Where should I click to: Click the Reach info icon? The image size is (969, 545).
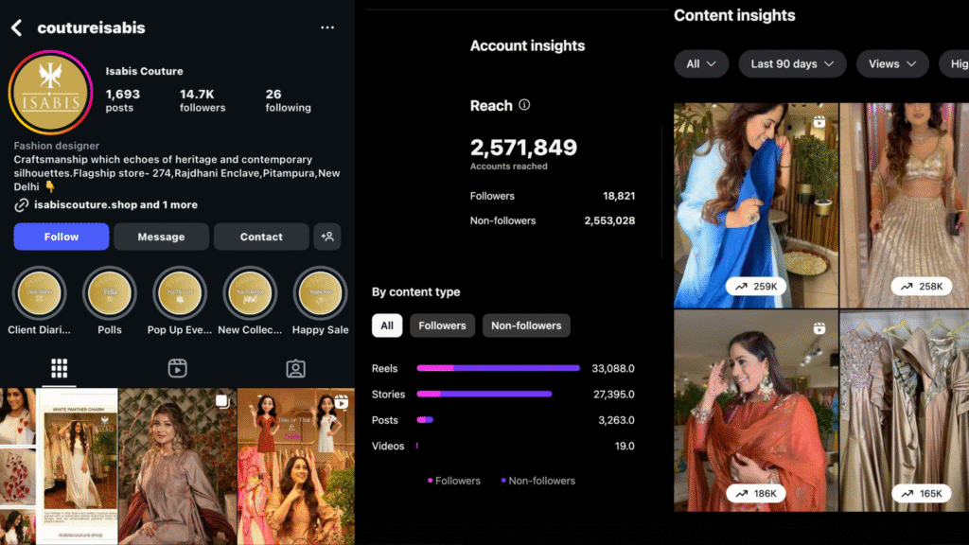pyautogui.click(x=524, y=105)
